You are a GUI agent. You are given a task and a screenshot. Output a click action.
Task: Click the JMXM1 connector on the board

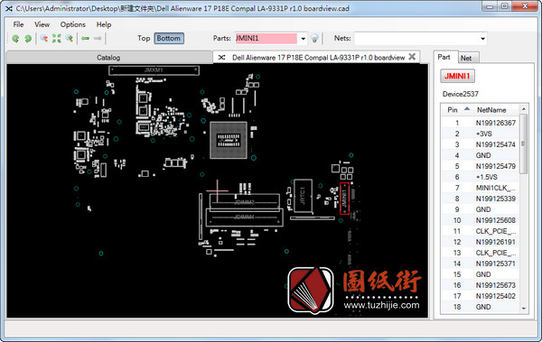coord(154,70)
